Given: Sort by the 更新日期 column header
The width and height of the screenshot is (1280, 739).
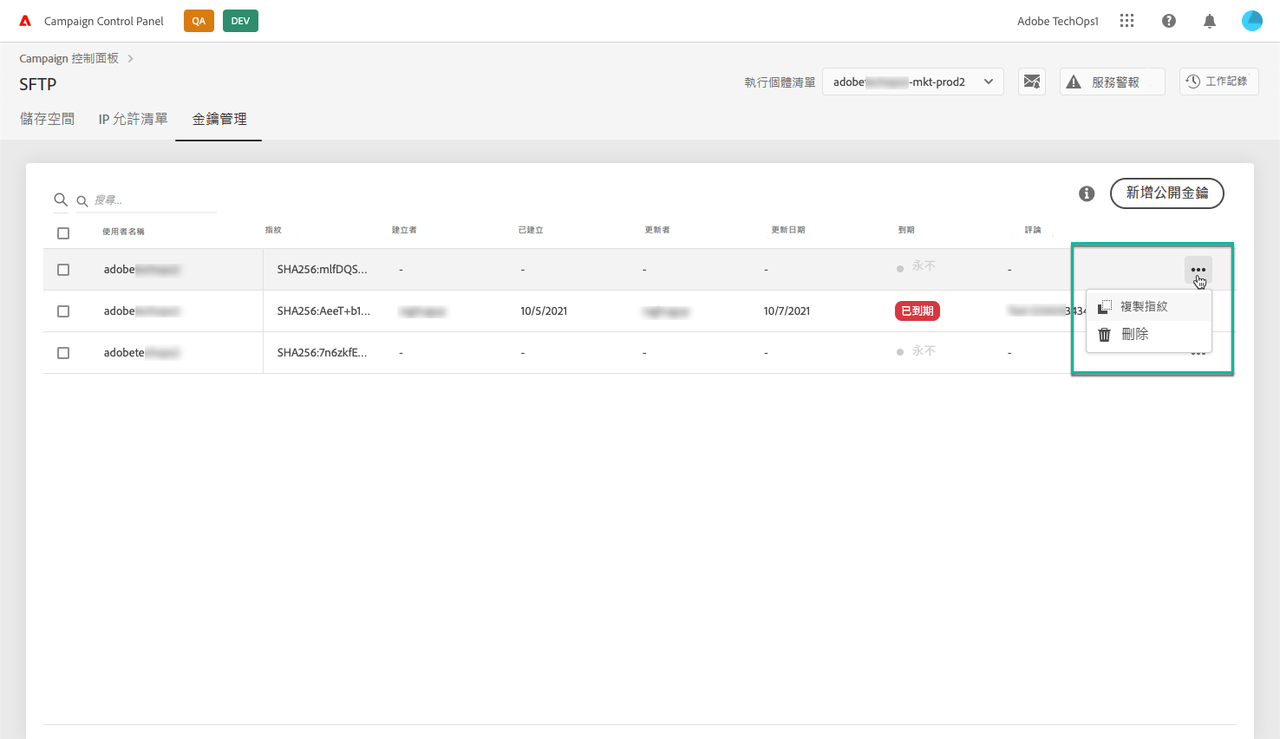Looking at the screenshot, I should [x=788, y=230].
